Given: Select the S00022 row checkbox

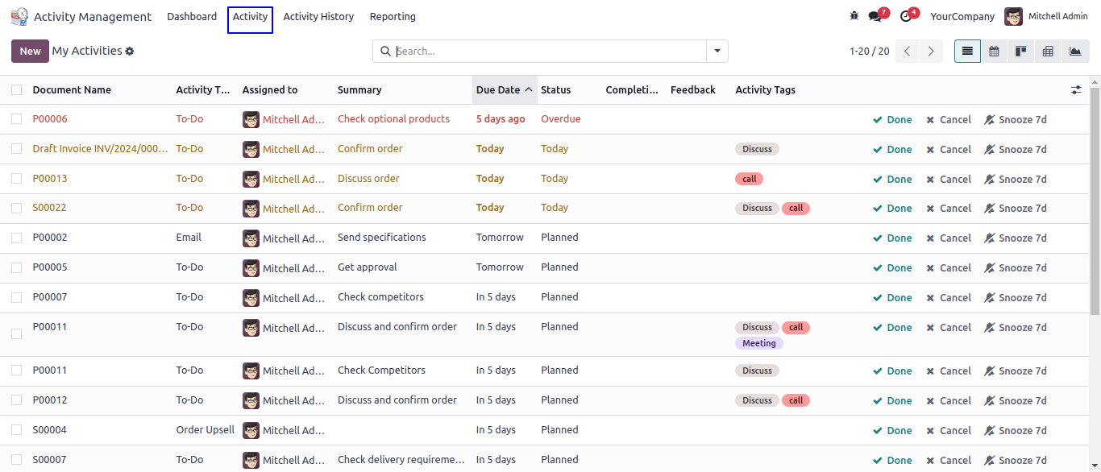Looking at the screenshot, I should tap(17, 208).
